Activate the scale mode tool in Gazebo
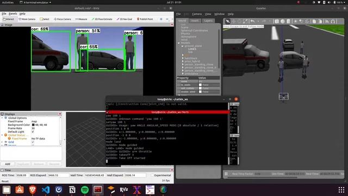This screenshot has height=196, width=348. point(245,21)
